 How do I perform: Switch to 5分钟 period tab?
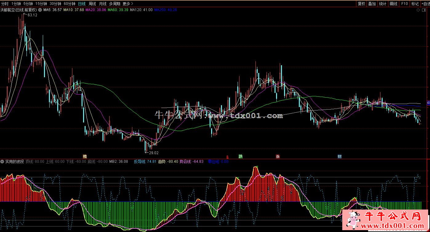click(28, 4)
